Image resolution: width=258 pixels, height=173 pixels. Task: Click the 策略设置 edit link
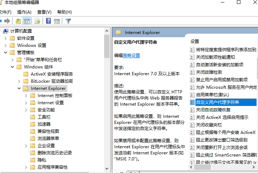131,56
